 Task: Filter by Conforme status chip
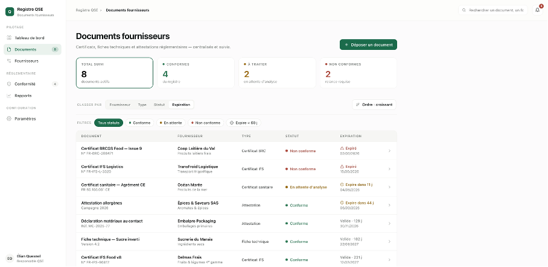pyautogui.click(x=139, y=123)
